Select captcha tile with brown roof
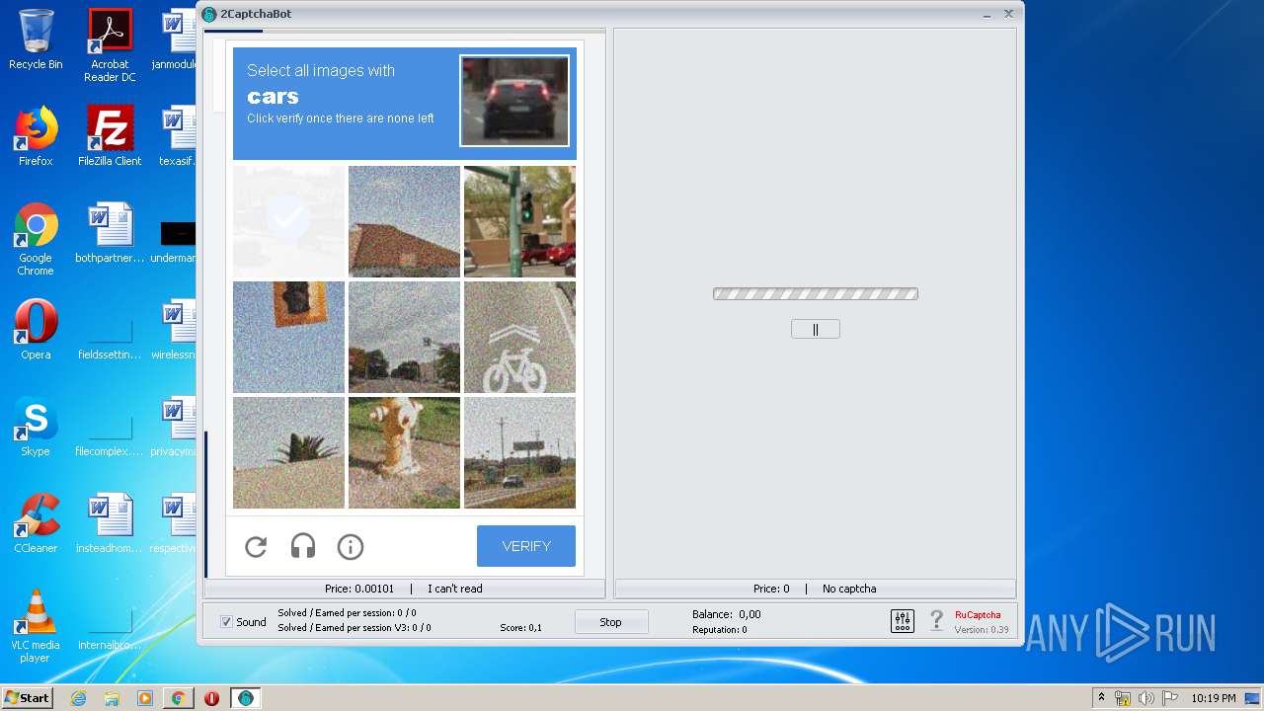 coord(404,221)
